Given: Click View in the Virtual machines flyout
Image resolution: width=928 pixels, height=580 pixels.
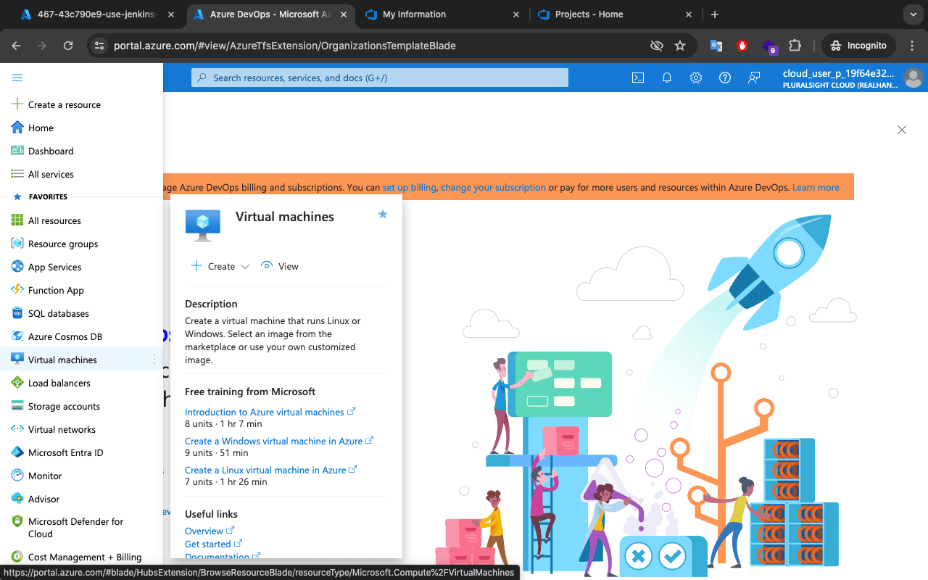Looking at the screenshot, I should point(280,266).
